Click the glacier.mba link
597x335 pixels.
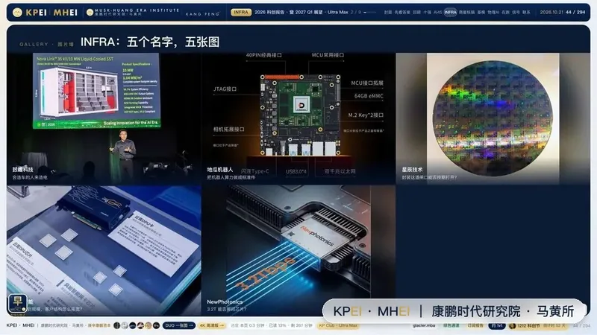pos(423,325)
